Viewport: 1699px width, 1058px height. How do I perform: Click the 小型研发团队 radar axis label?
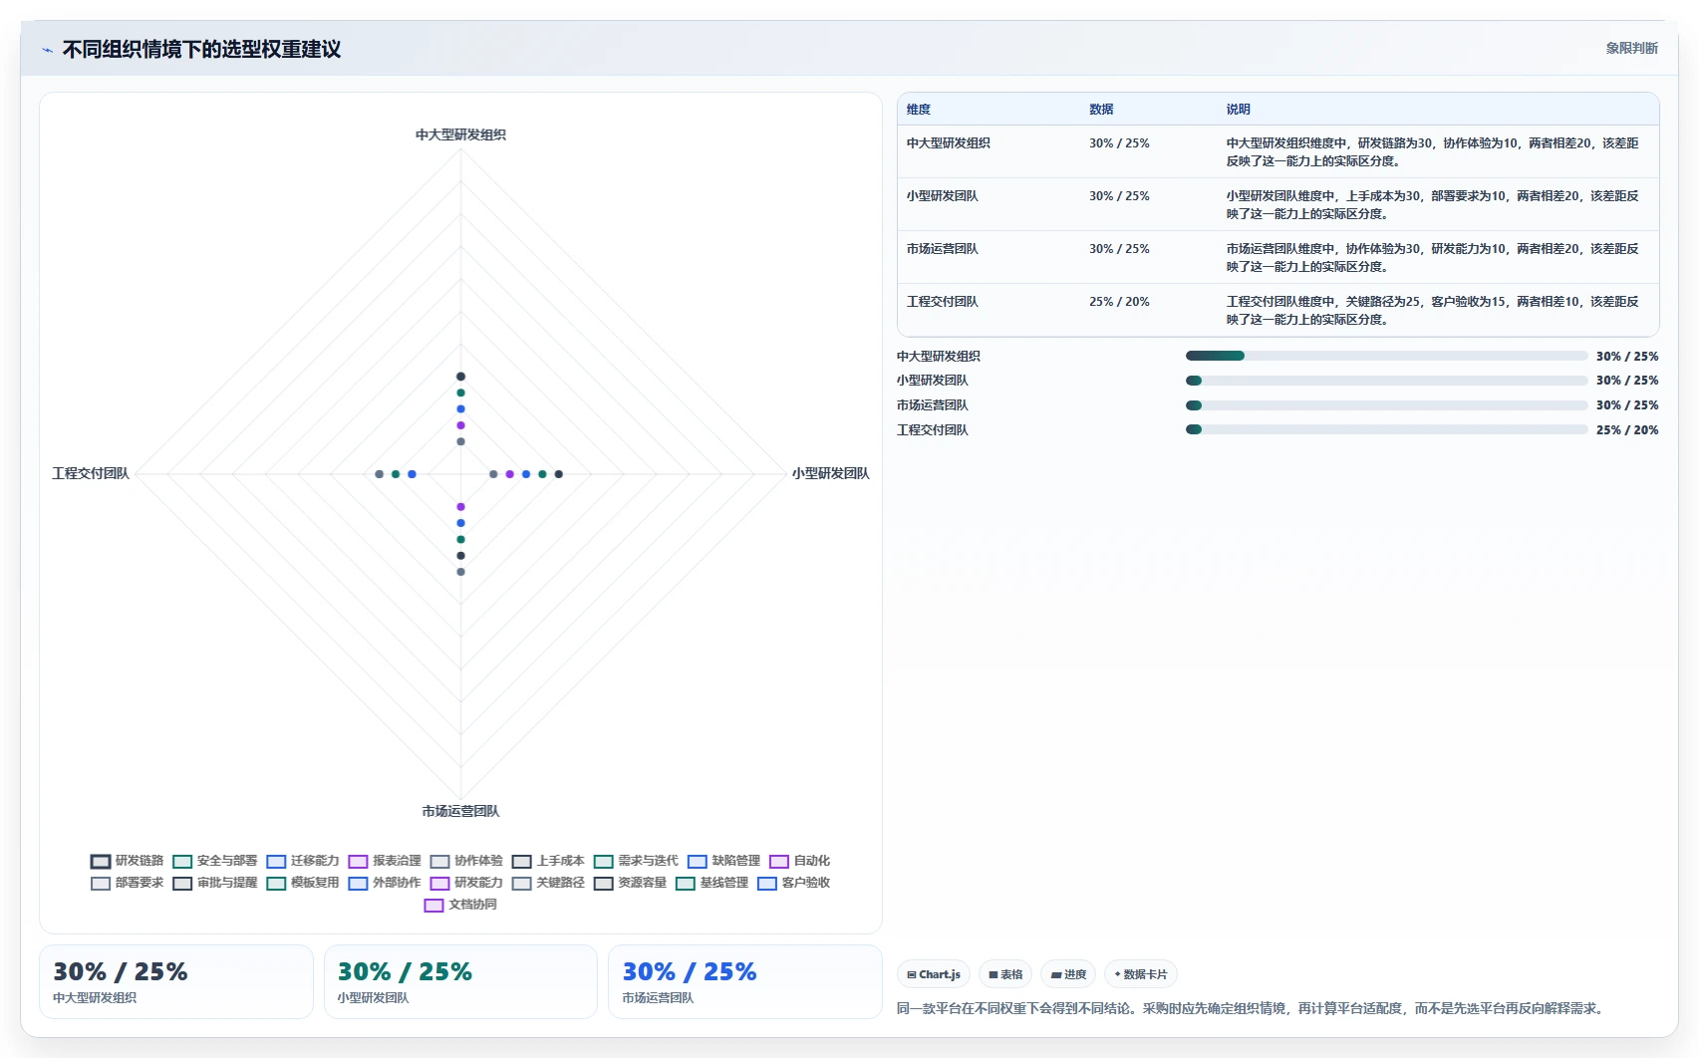pos(831,473)
